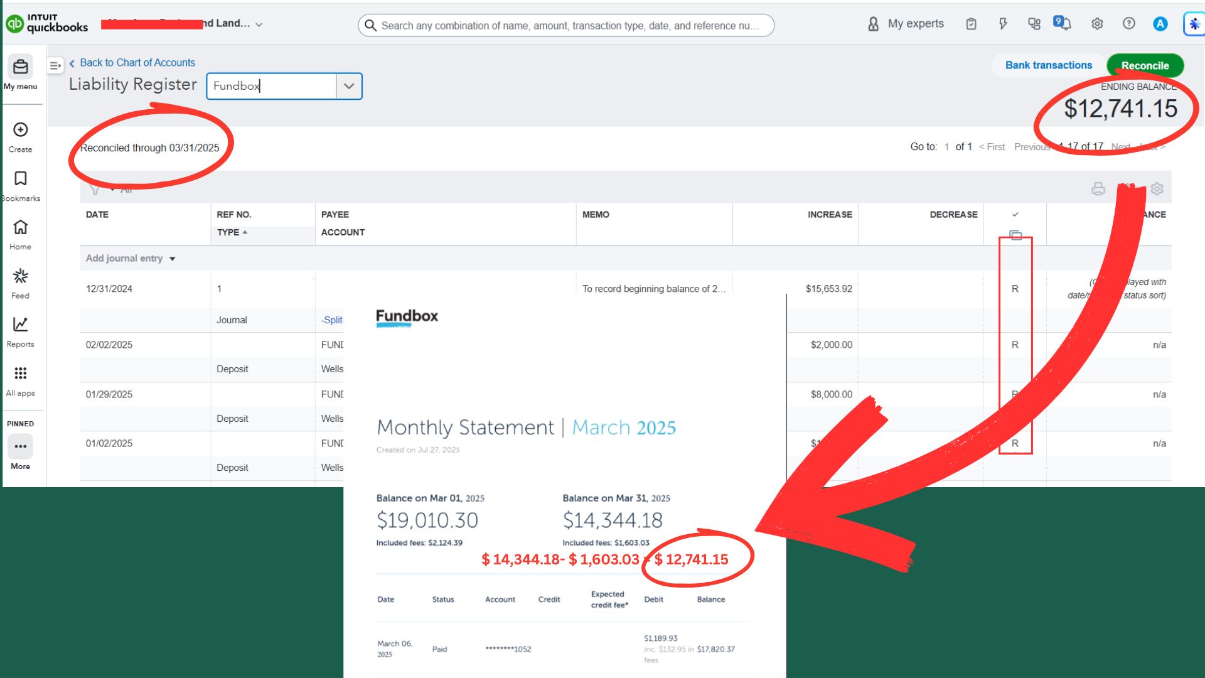Viewport: 1205px width, 678px height.
Task: Toggle reconcile status R on 02/02/2025 deposit
Action: tap(1015, 345)
